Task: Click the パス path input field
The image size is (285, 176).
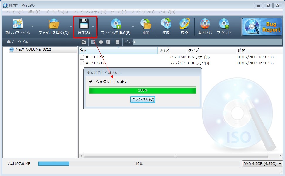Action: point(207,42)
